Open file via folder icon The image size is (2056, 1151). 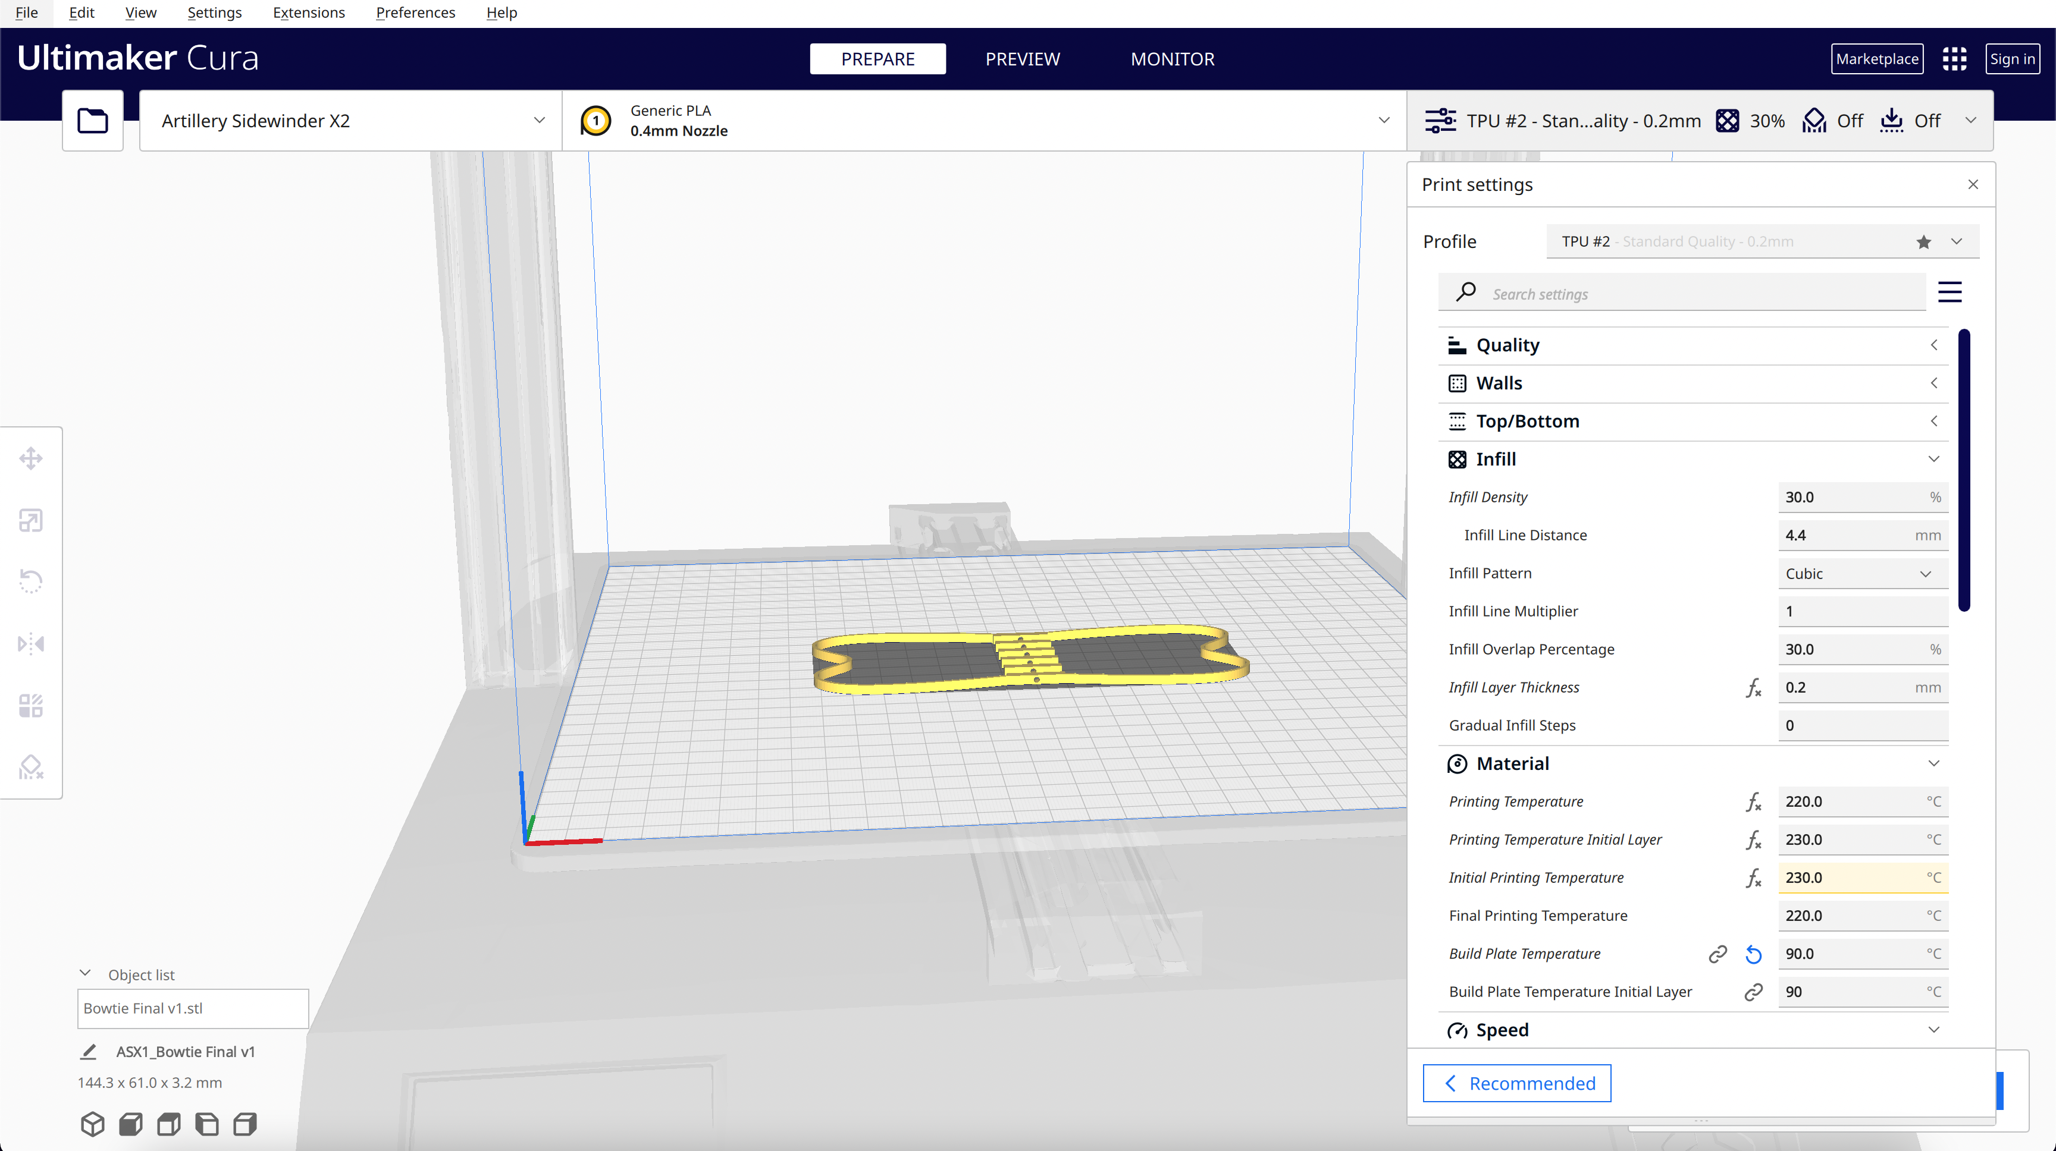coord(93,121)
